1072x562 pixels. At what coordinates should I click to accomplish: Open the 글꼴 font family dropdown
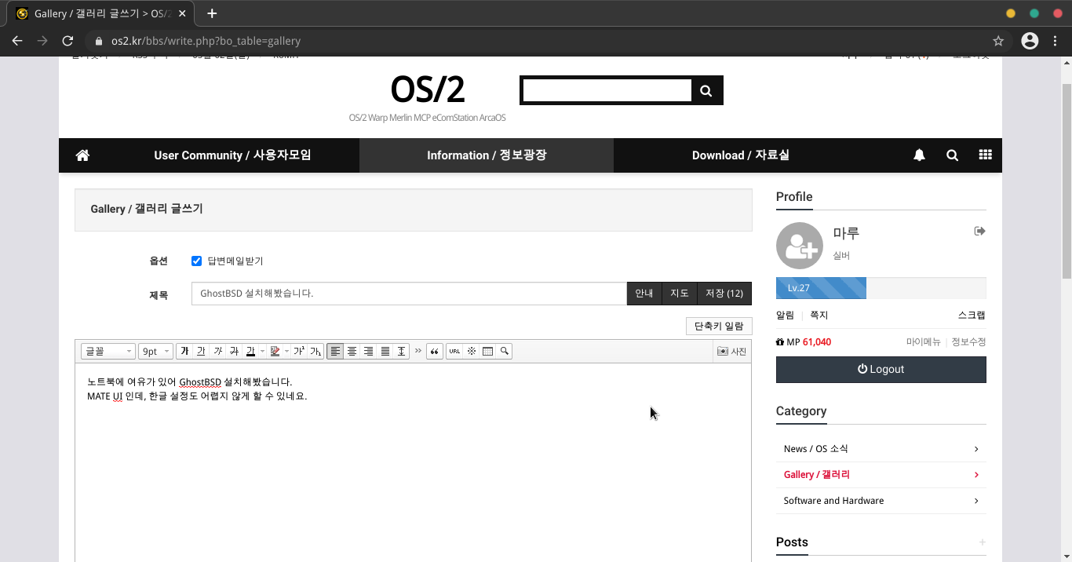(108, 351)
